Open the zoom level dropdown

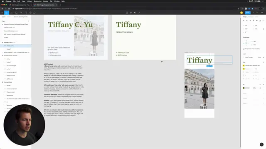coord(262,13)
